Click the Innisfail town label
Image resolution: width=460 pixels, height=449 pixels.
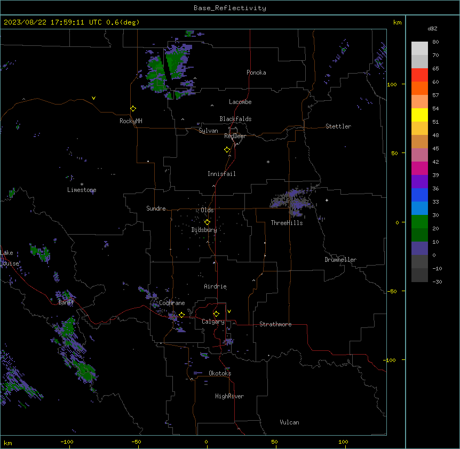tap(221, 174)
